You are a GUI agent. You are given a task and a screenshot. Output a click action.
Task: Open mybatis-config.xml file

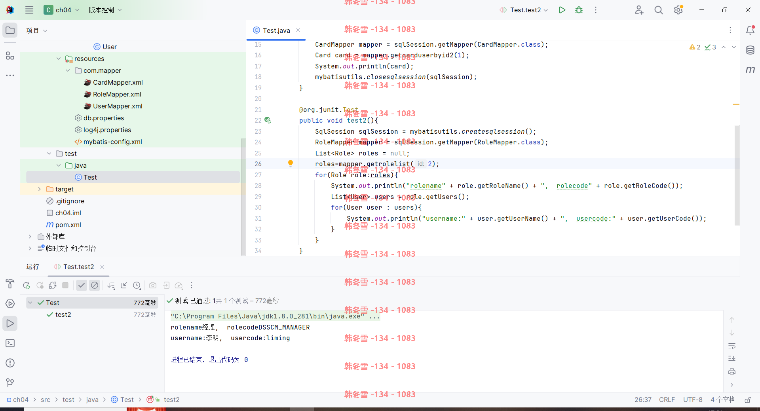(108, 142)
